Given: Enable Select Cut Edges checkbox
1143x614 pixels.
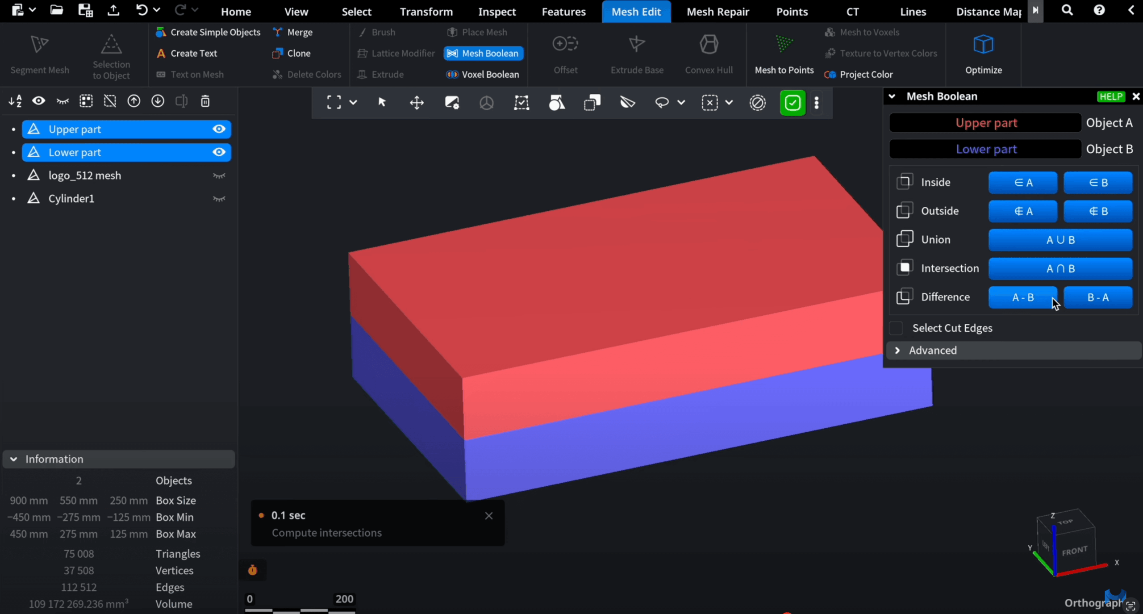Looking at the screenshot, I should (x=896, y=328).
